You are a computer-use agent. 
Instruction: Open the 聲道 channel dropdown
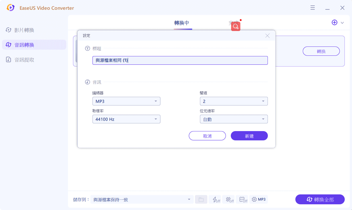click(234, 101)
